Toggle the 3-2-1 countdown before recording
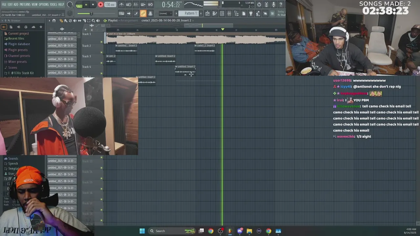The height and width of the screenshot is (236, 420). [x=136, y=5]
